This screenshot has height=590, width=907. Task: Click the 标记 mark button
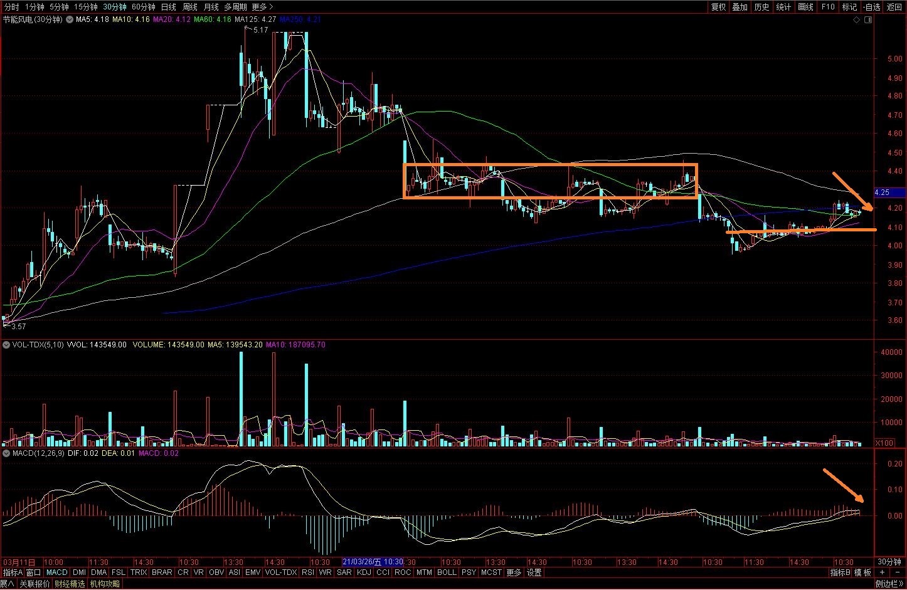pyautogui.click(x=849, y=7)
